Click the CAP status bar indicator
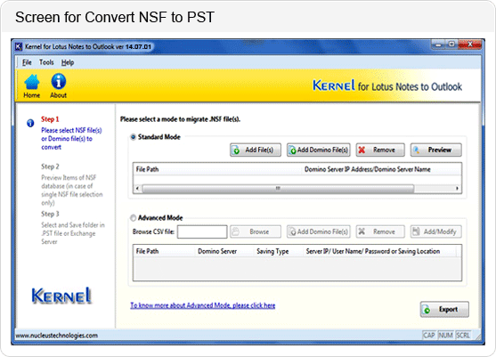496x357 pixels. pos(429,335)
